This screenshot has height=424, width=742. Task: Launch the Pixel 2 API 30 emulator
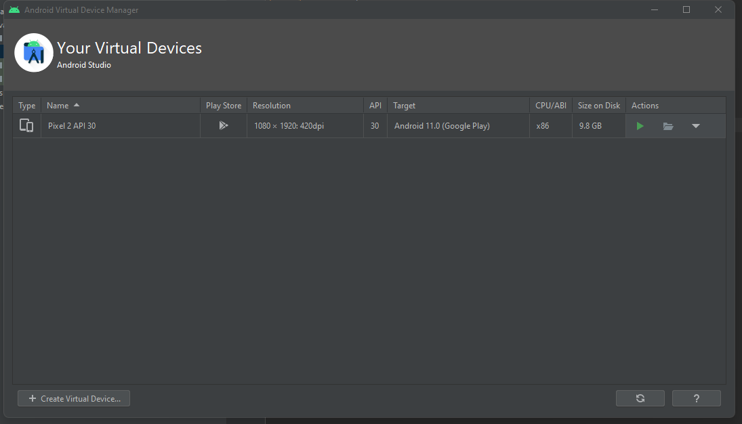click(640, 126)
